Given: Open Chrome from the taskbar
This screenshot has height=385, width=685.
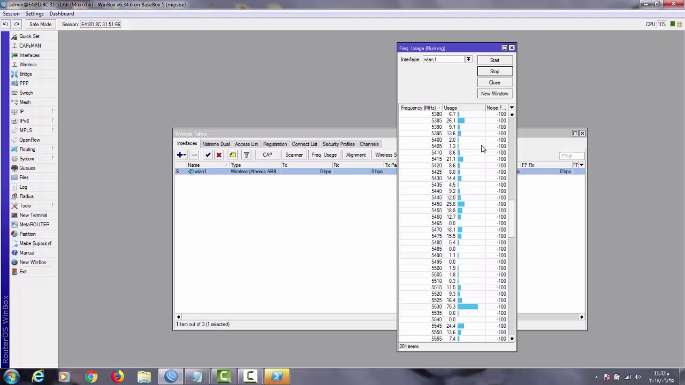Looking at the screenshot, I should click(x=91, y=377).
